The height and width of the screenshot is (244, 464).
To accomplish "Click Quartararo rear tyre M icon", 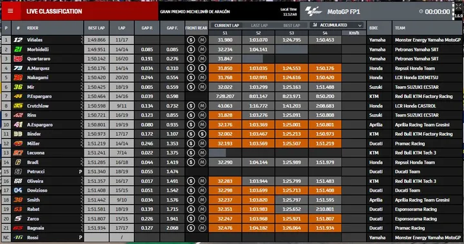I will [x=202, y=59].
